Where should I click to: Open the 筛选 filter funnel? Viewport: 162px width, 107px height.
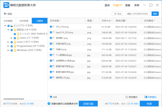point(115,14)
